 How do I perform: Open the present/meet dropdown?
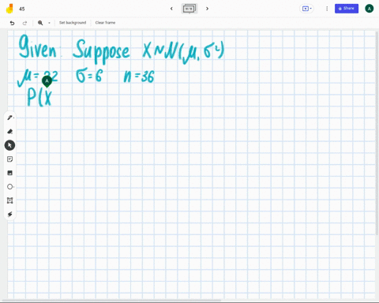click(x=306, y=9)
